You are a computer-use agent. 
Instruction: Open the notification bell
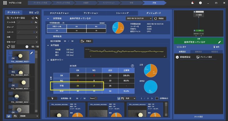coord(193,3)
